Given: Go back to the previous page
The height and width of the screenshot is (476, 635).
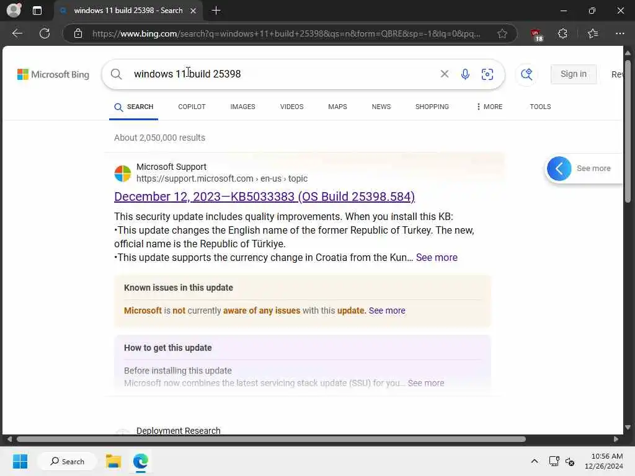Looking at the screenshot, I should (x=17, y=33).
